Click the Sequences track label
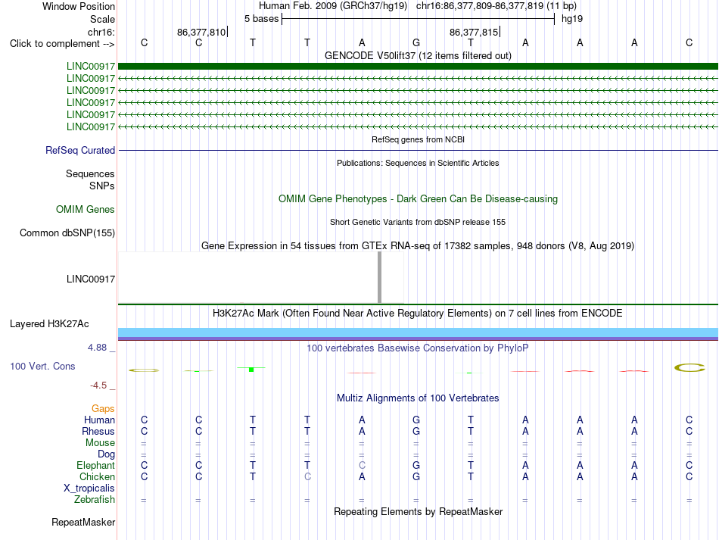 tap(90, 174)
